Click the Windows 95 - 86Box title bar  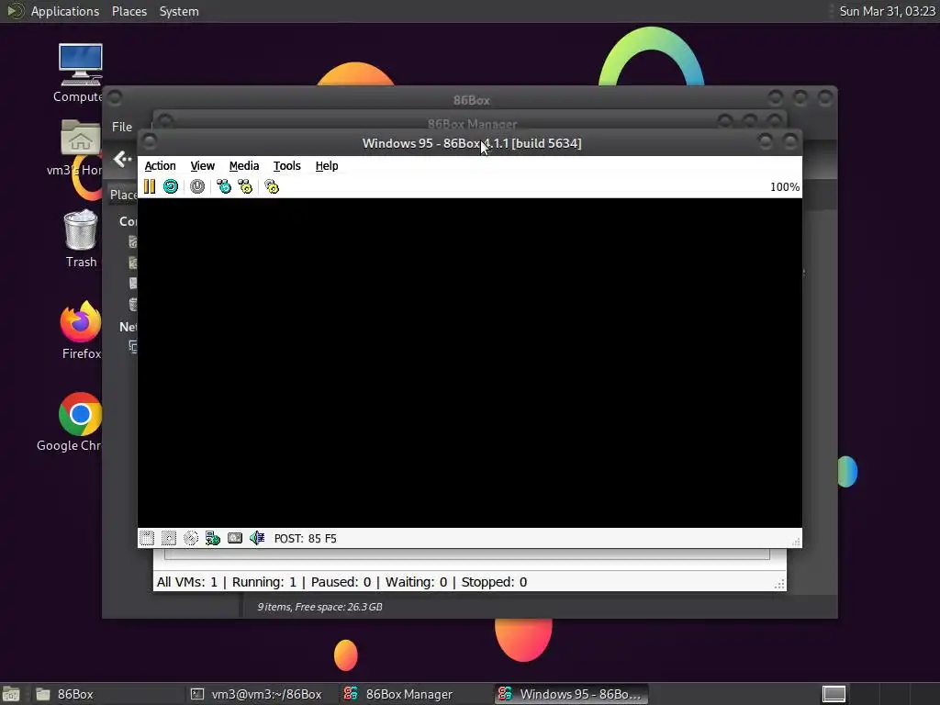point(472,143)
